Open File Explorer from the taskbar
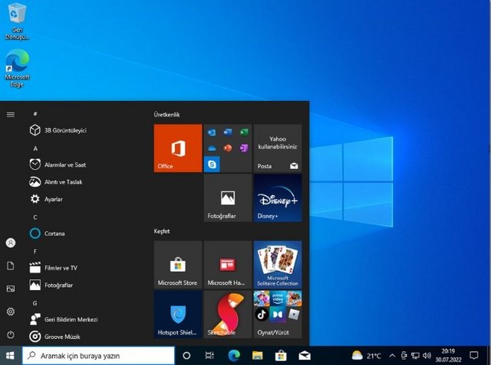 [258, 355]
